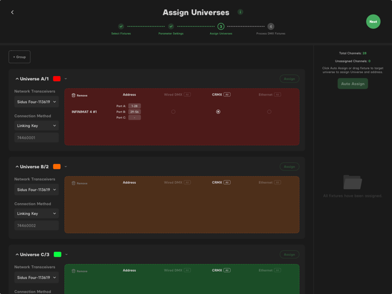Click orange color swatch of Universe B/2
The width and height of the screenshot is (392, 294).
[x=57, y=167]
